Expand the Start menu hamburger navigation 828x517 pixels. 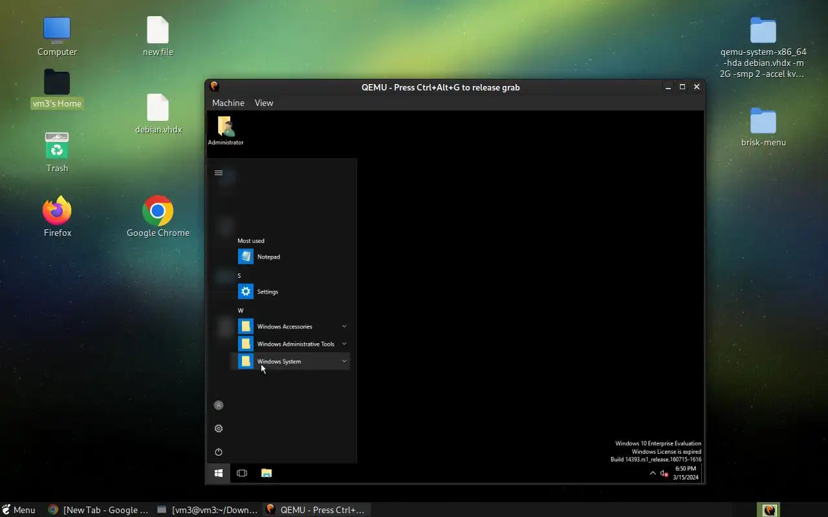[x=219, y=173]
